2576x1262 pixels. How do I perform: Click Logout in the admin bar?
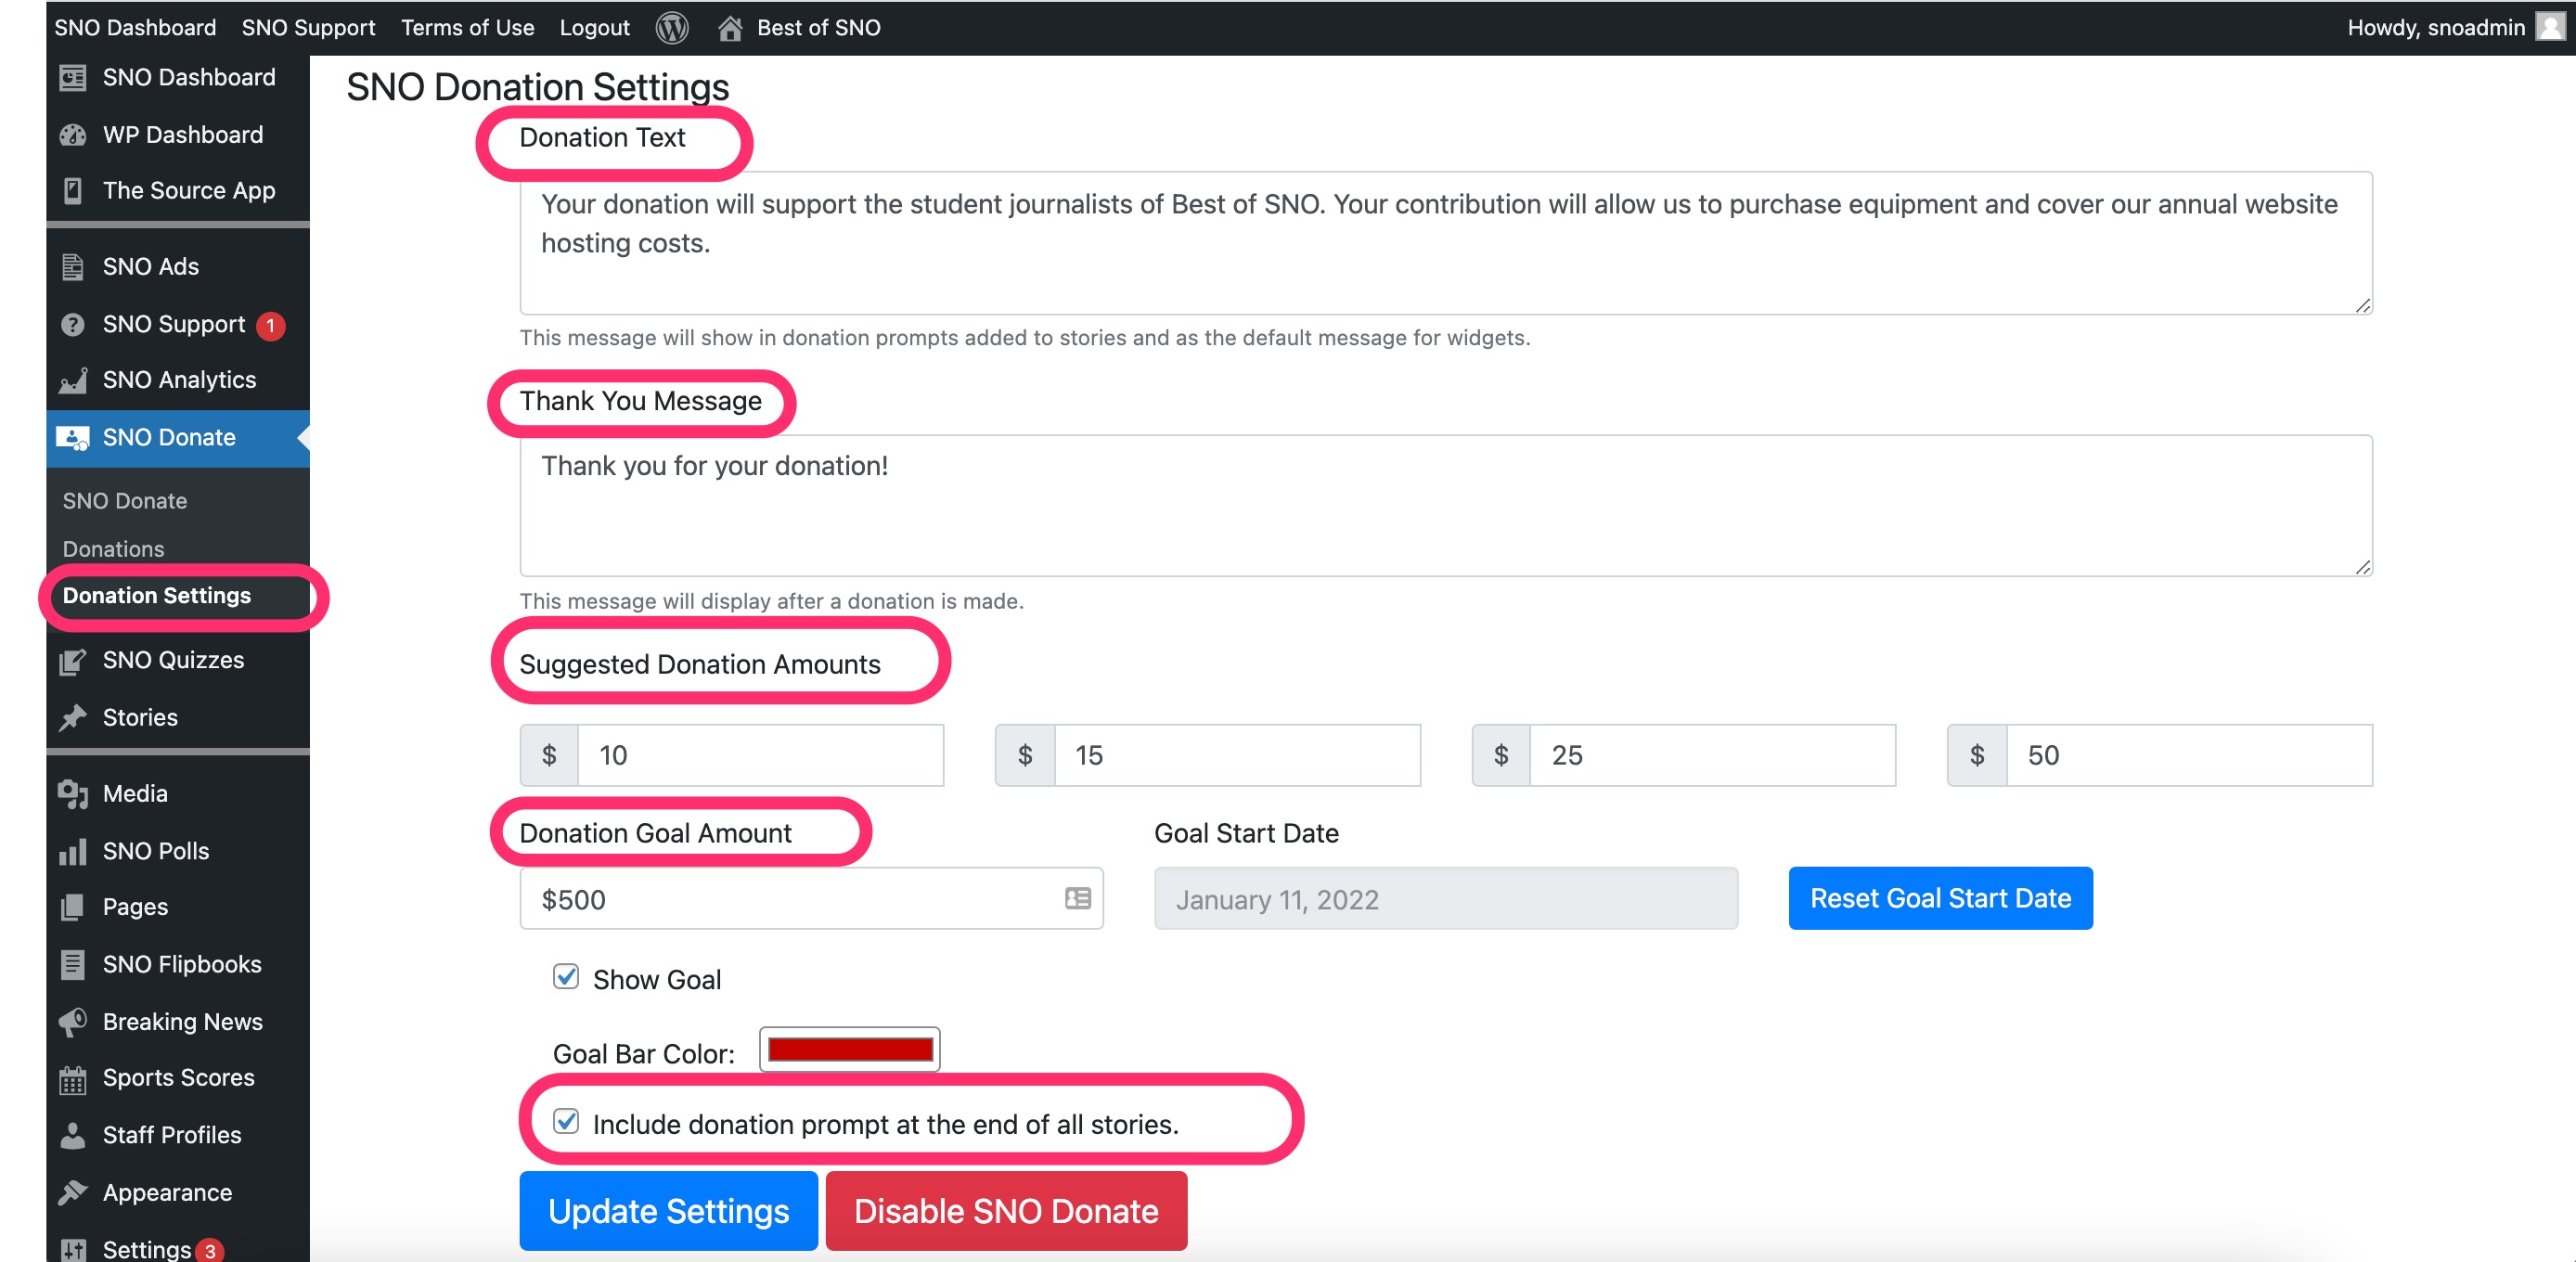[594, 28]
